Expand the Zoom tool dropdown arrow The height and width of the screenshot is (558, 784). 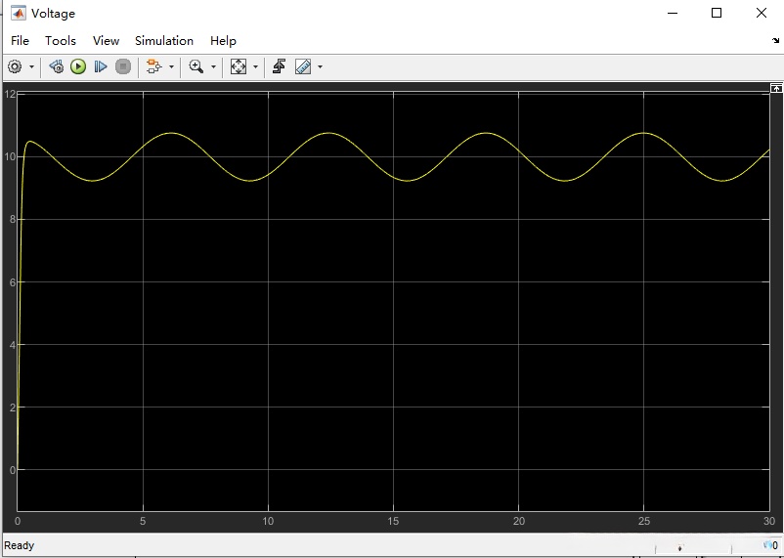pyautogui.click(x=213, y=66)
